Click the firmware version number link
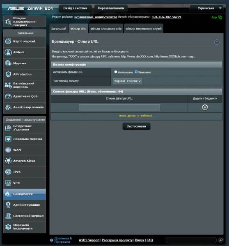This screenshot has height=246, width=229. [166, 17]
